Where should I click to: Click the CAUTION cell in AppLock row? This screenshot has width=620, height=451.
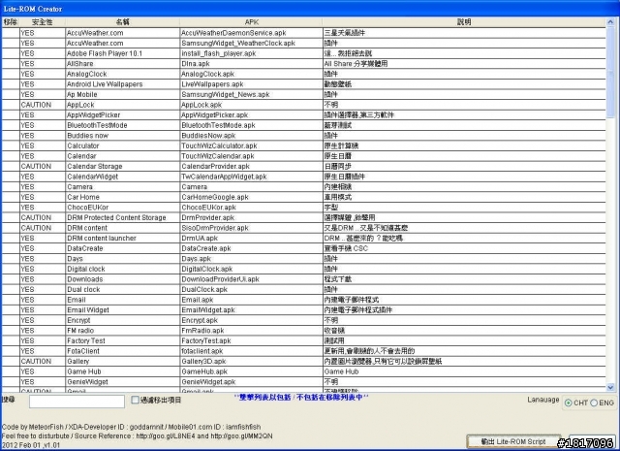click(x=43, y=105)
